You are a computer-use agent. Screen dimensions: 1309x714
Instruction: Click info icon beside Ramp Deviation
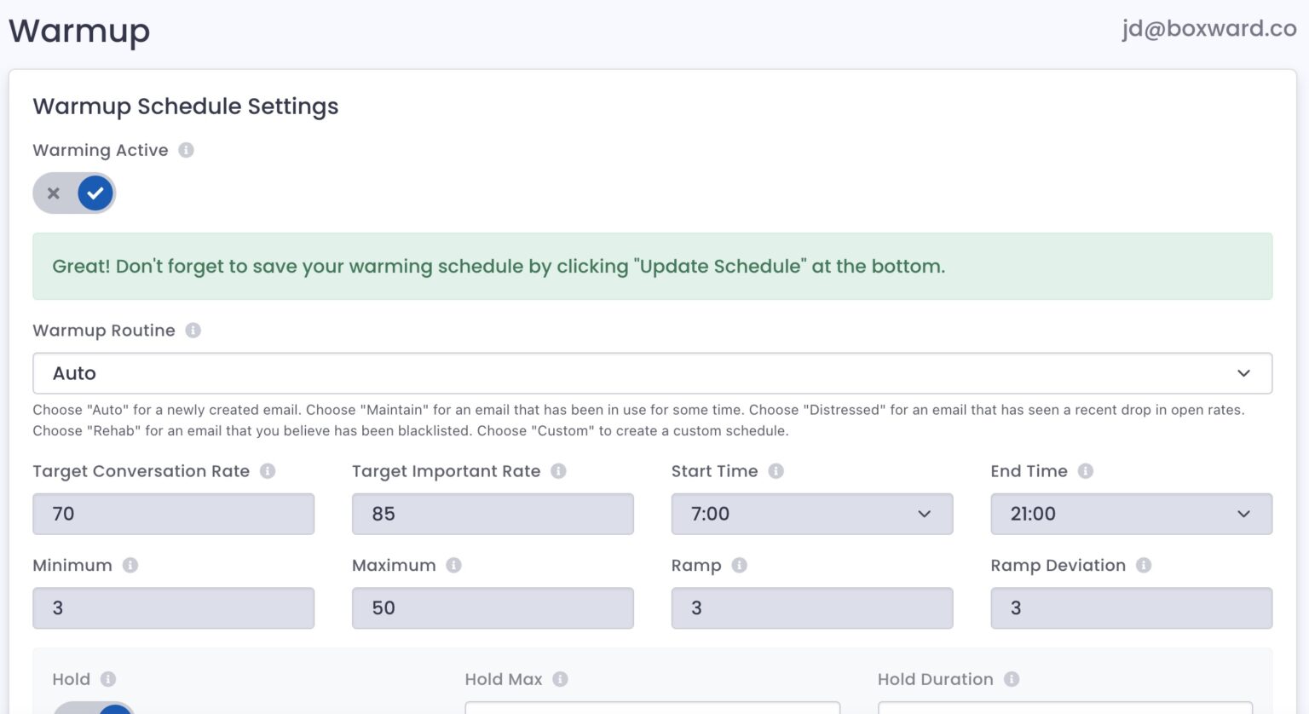(x=1144, y=565)
